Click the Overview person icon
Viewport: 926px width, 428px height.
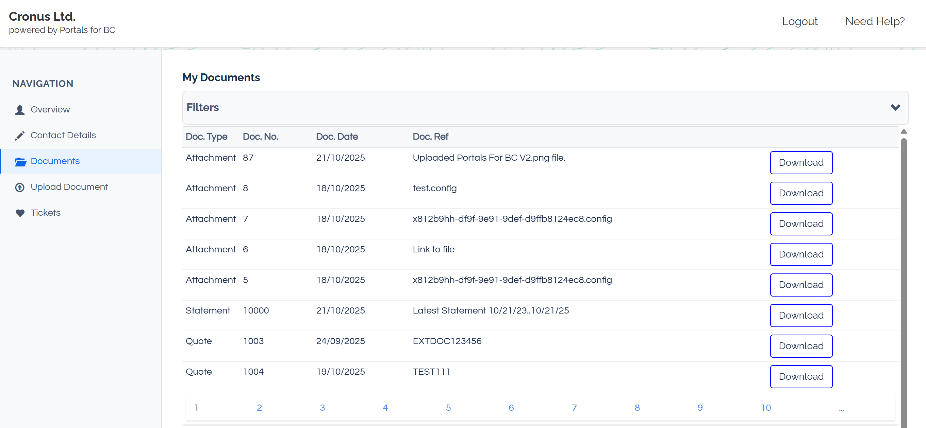click(x=20, y=110)
